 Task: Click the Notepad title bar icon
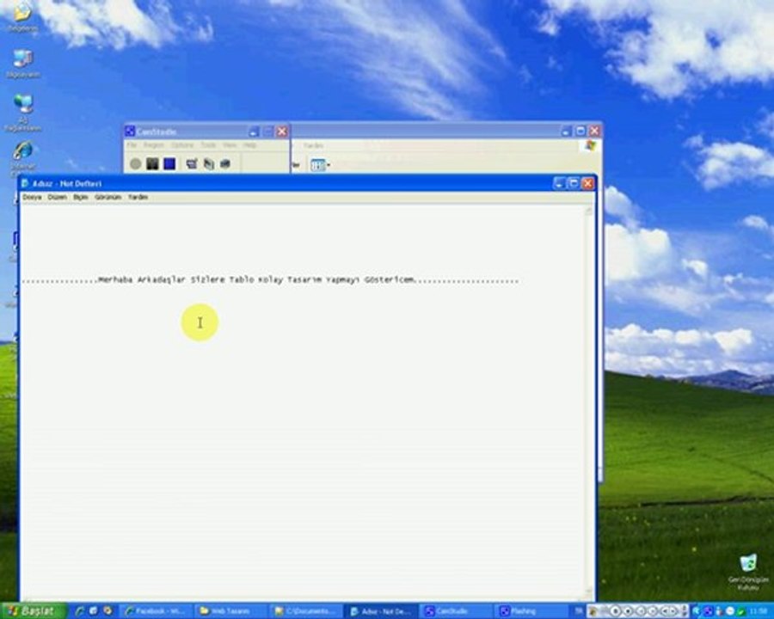point(25,184)
